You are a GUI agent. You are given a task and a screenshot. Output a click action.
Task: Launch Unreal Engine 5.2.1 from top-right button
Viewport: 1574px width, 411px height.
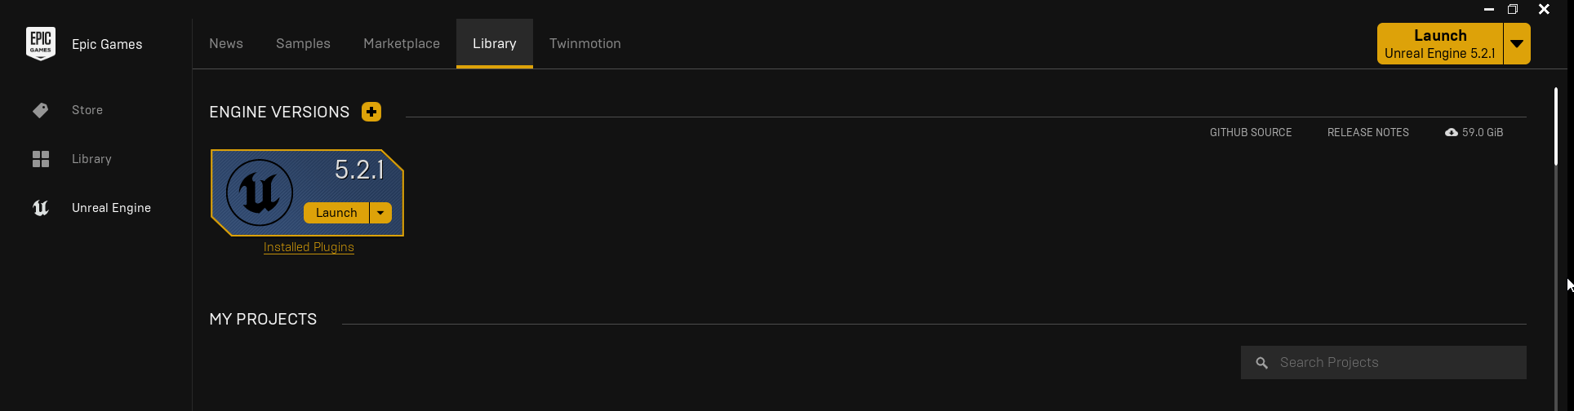point(1440,44)
